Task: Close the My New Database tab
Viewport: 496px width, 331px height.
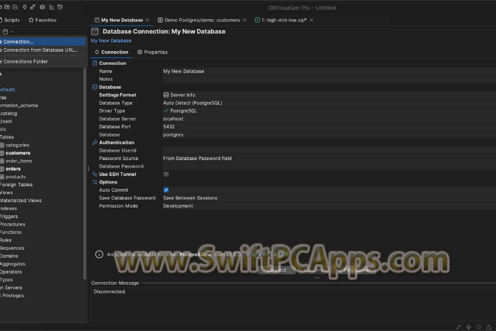Action: (x=147, y=20)
